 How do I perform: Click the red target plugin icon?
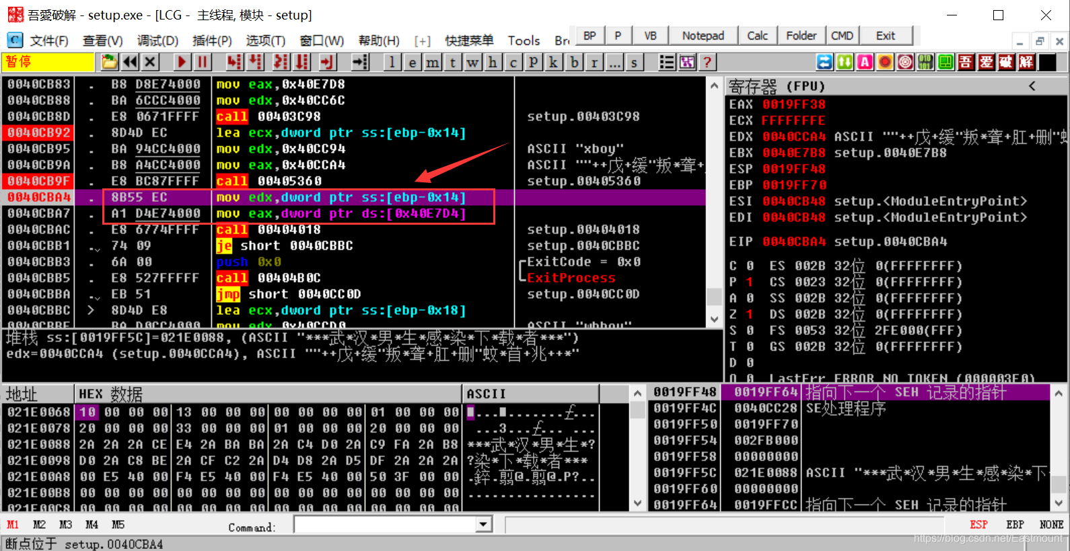tap(905, 63)
